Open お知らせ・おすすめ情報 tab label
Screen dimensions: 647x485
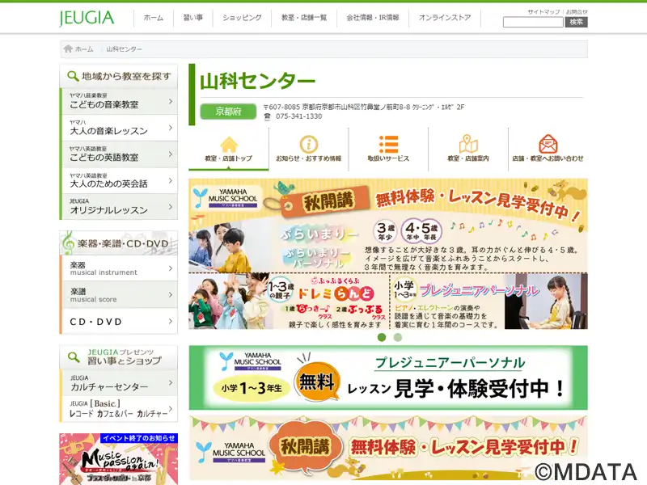(309, 158)
